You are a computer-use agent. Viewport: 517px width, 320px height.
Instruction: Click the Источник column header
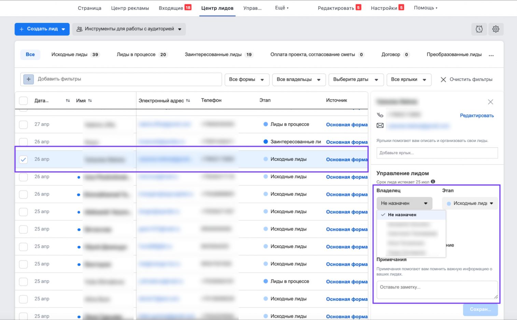click(336, 100)
